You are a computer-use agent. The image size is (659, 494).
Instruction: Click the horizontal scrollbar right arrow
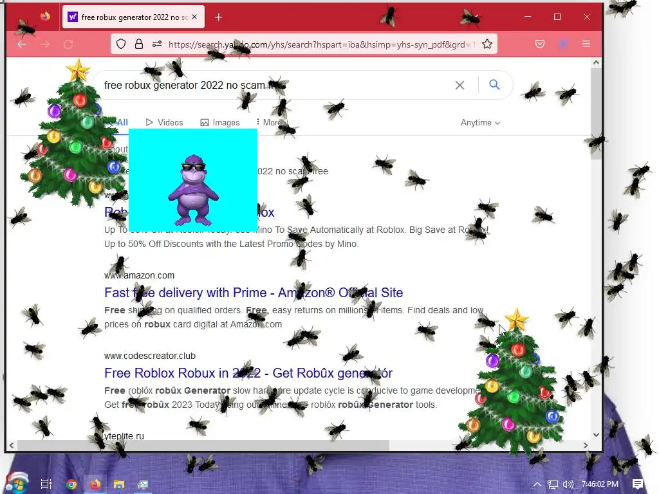click(586, 445)
